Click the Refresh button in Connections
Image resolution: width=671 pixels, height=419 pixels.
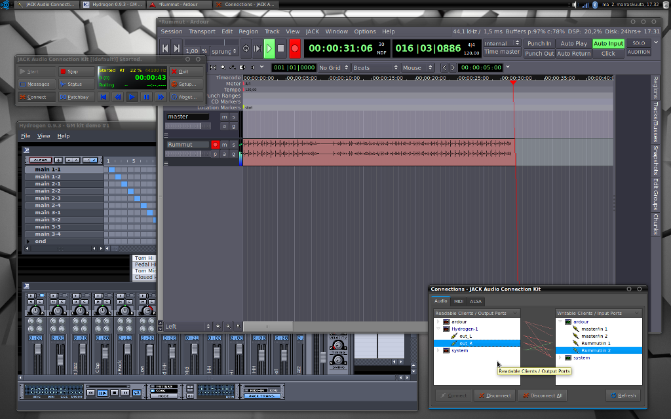[623, 395]
